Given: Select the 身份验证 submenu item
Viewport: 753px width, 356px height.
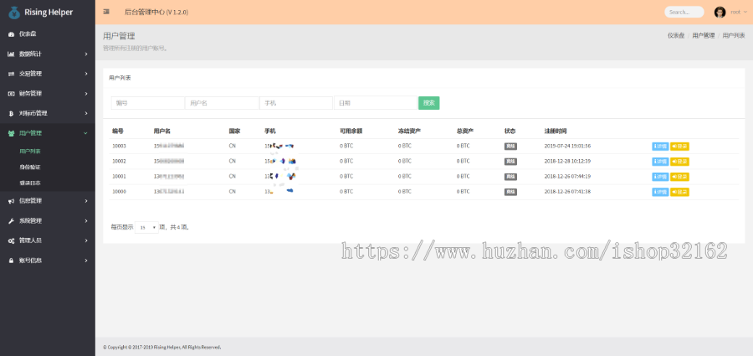Looking at the screenshot, I should click(30, 167).
